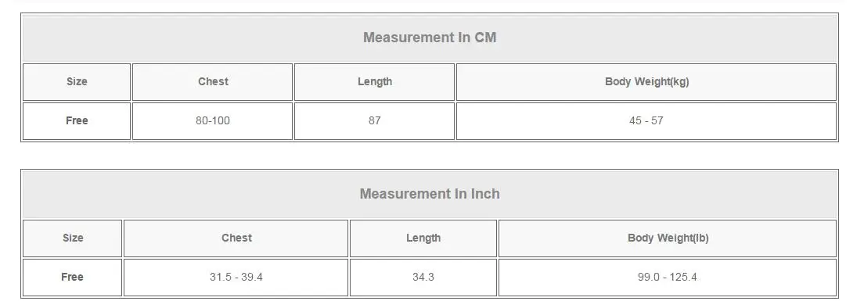
Task: Click the 45 - 57 body weight cell
Action: tap(646, 121)
